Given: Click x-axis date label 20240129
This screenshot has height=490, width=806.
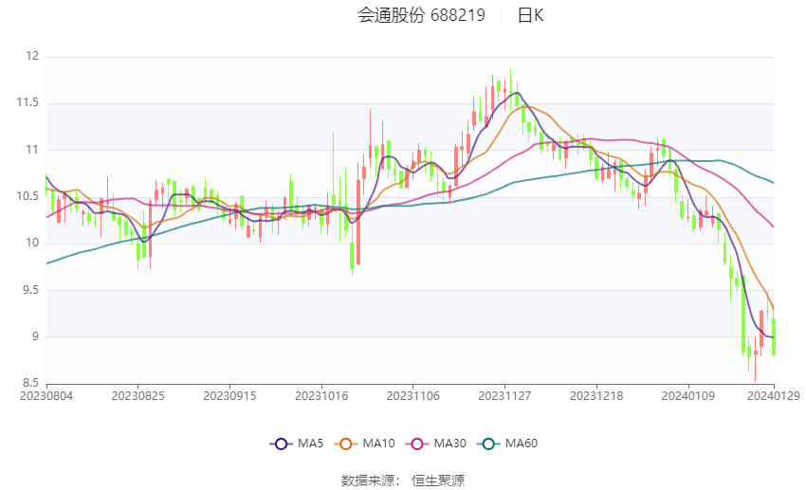Looking at the screenshot, I should click(774, 396).
